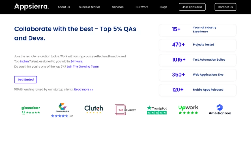Open the Glassdoor rating badge
The image size is (251, 150).
[x=30, y=110]
